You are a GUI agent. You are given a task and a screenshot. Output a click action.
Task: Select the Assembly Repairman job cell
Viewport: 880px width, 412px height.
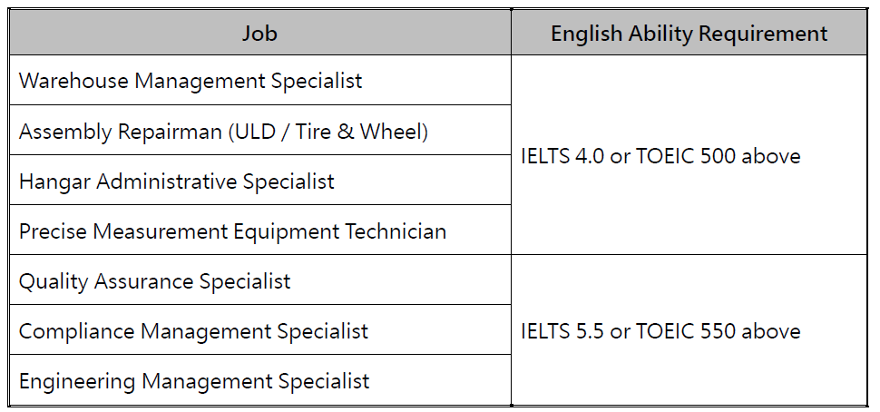point(223,132)
